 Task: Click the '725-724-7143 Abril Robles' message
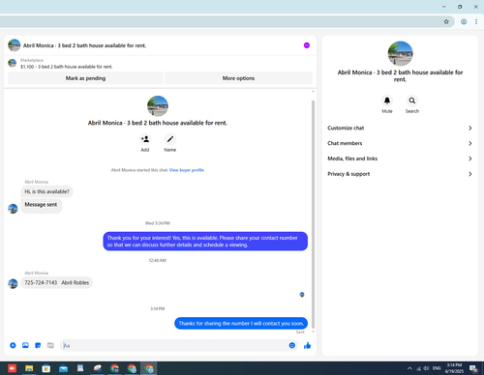point(57,282)
